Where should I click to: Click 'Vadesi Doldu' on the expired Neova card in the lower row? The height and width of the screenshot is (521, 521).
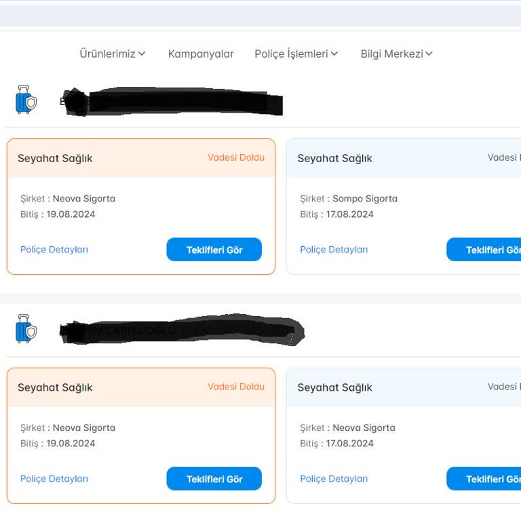click(x=236, y=387)
